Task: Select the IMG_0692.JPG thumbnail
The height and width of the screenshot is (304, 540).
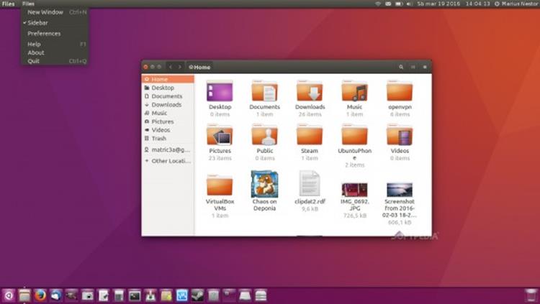Action: pos(354,189)
